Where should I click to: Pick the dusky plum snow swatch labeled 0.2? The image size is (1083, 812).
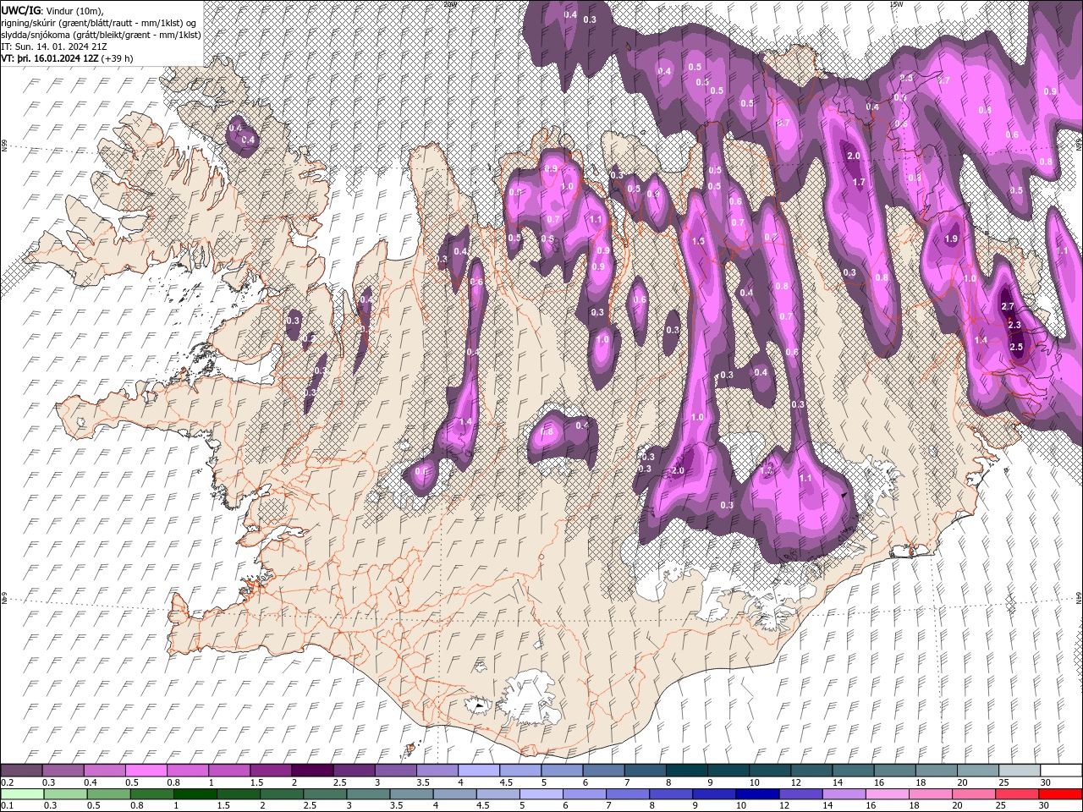pyautogui.click(x=22, y=770)
